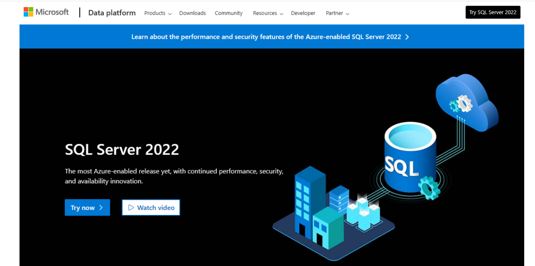Click the Microsoft logo
This screenshot has height=266, width=535.
(x=46, y=12)
